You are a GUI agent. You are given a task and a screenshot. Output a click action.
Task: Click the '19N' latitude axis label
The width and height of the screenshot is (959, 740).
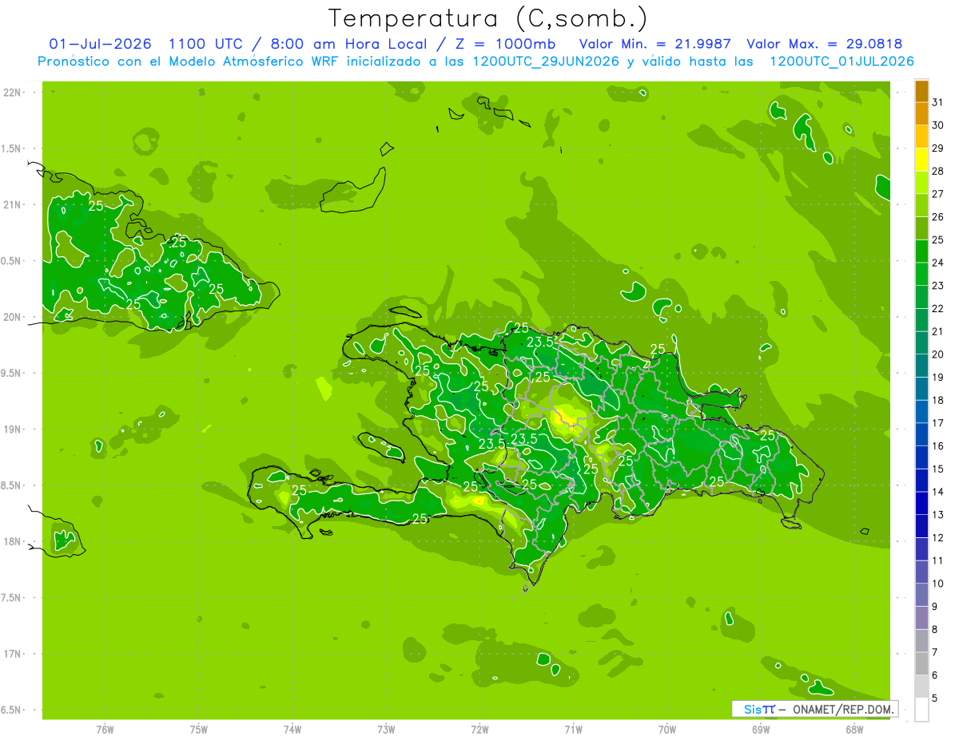point(11,429)
